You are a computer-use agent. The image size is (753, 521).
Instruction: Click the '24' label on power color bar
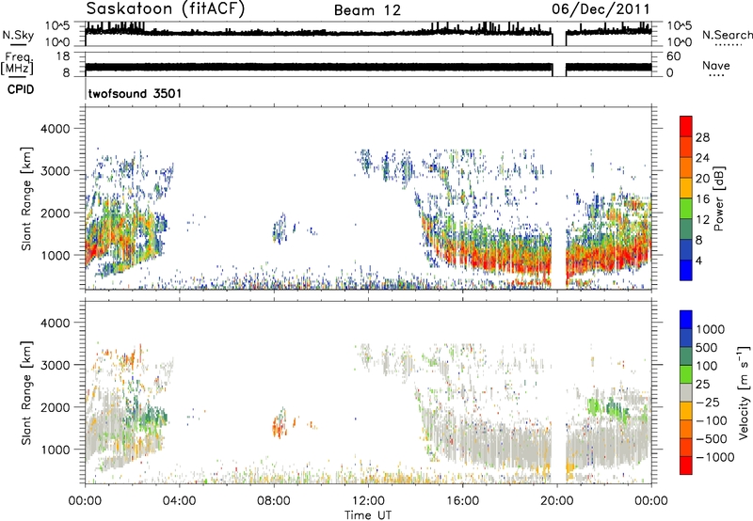[702, 158]
